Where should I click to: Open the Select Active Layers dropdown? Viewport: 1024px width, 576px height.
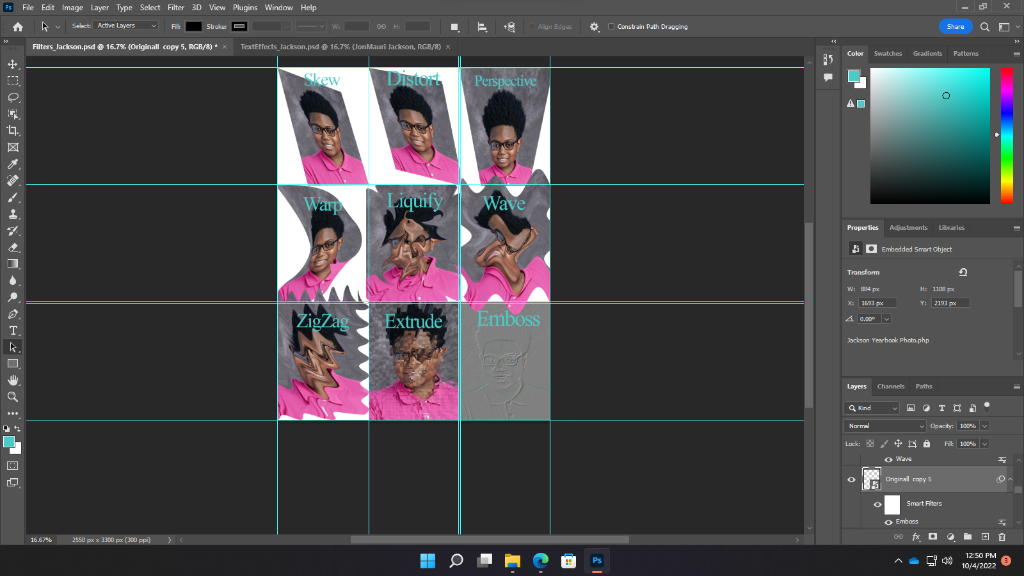[126, 26]
